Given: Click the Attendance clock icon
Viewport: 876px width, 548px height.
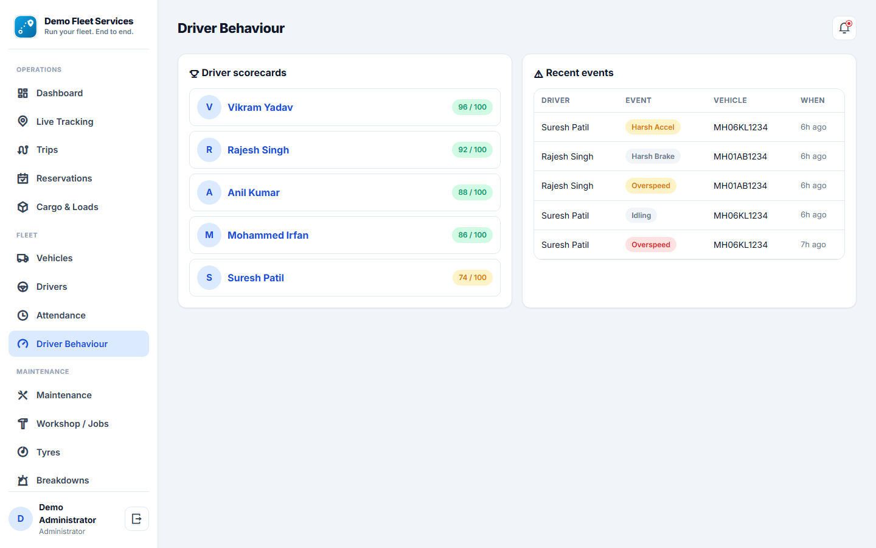Looking at the screenshot, I should 23,315.
